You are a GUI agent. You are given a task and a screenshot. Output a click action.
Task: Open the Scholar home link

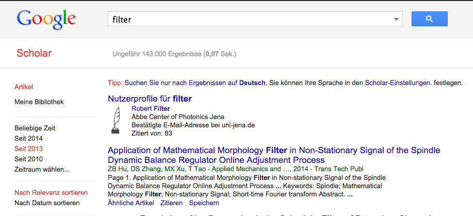click(34, 53)
